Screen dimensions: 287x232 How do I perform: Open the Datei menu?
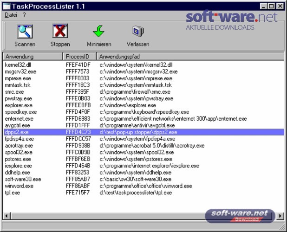tap(11, 15)
